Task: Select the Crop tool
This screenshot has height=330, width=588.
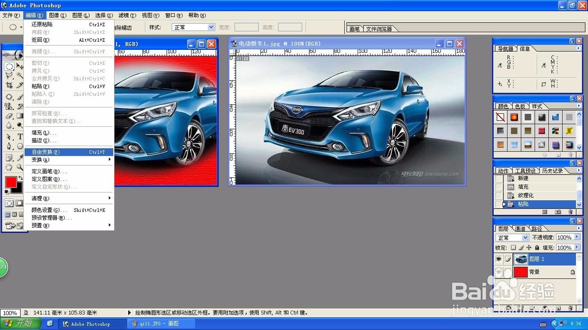Action: coord(9,85)
